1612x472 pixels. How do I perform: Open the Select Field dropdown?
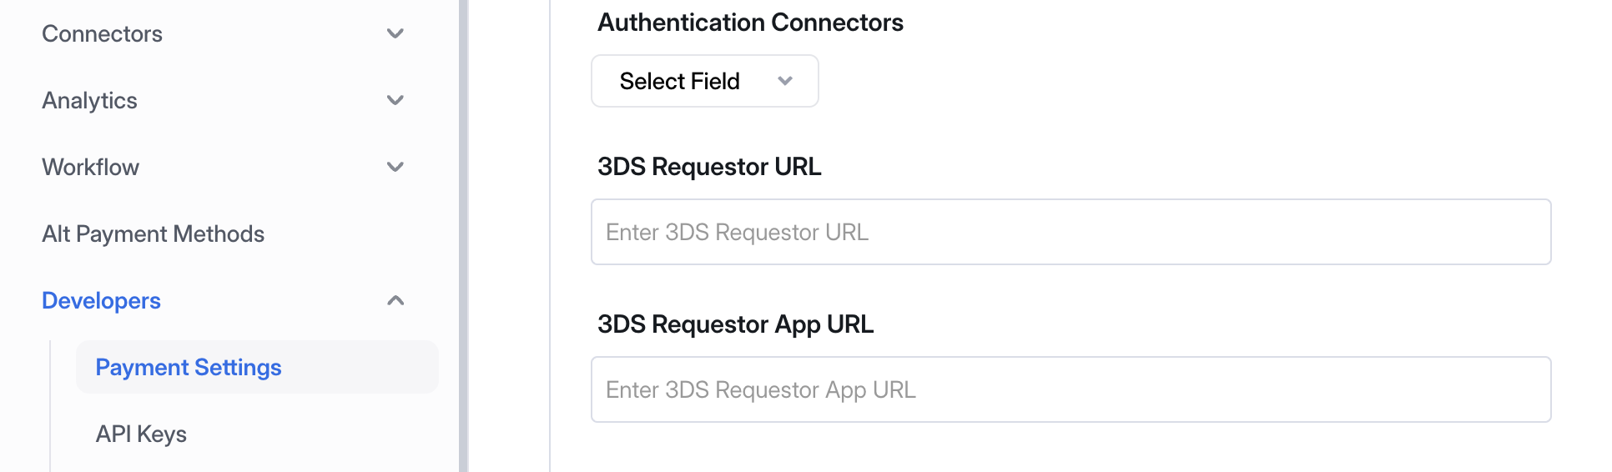[704, 81]
